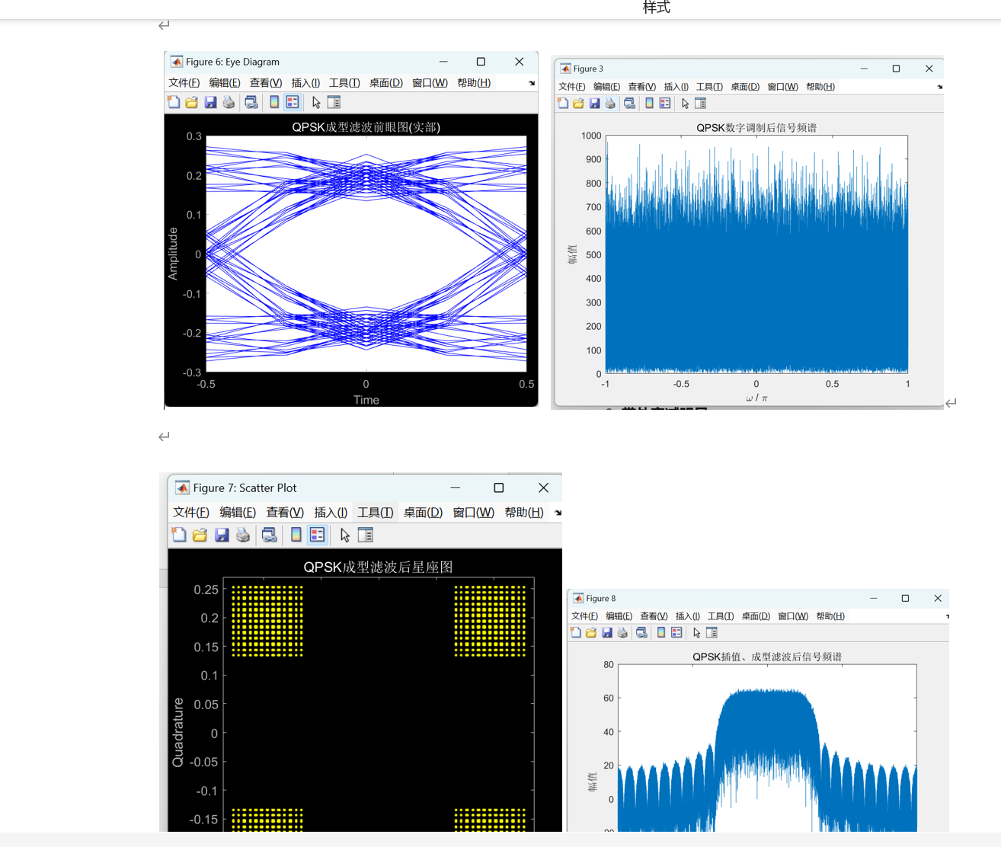This screenshot has width=1001, height=847.
Task: Click Open File icon in Figure 6 window
Action: (192, 102)
